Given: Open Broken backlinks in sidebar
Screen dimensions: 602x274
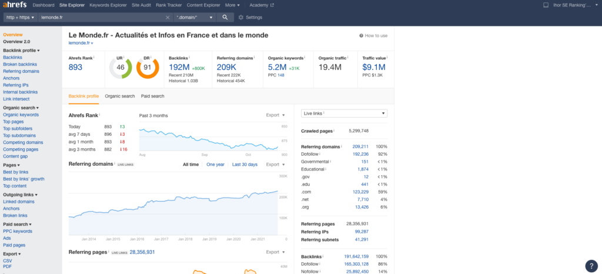Looking at the screenshot, I should (x=20, y=64).
